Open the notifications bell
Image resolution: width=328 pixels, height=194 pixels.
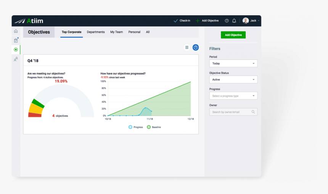pyautogui.click(x=234, y=21)
